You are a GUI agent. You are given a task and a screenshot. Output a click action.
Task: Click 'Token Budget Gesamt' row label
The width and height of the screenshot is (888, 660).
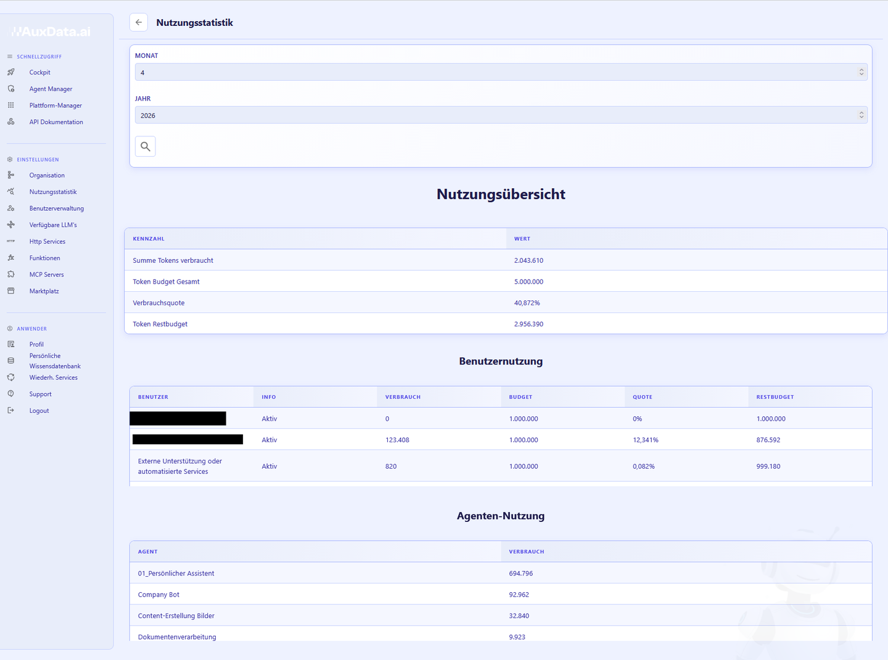166,281
